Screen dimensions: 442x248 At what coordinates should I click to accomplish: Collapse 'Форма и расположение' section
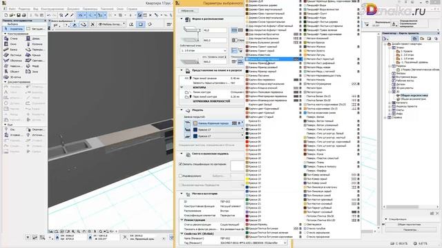(182, 19)
